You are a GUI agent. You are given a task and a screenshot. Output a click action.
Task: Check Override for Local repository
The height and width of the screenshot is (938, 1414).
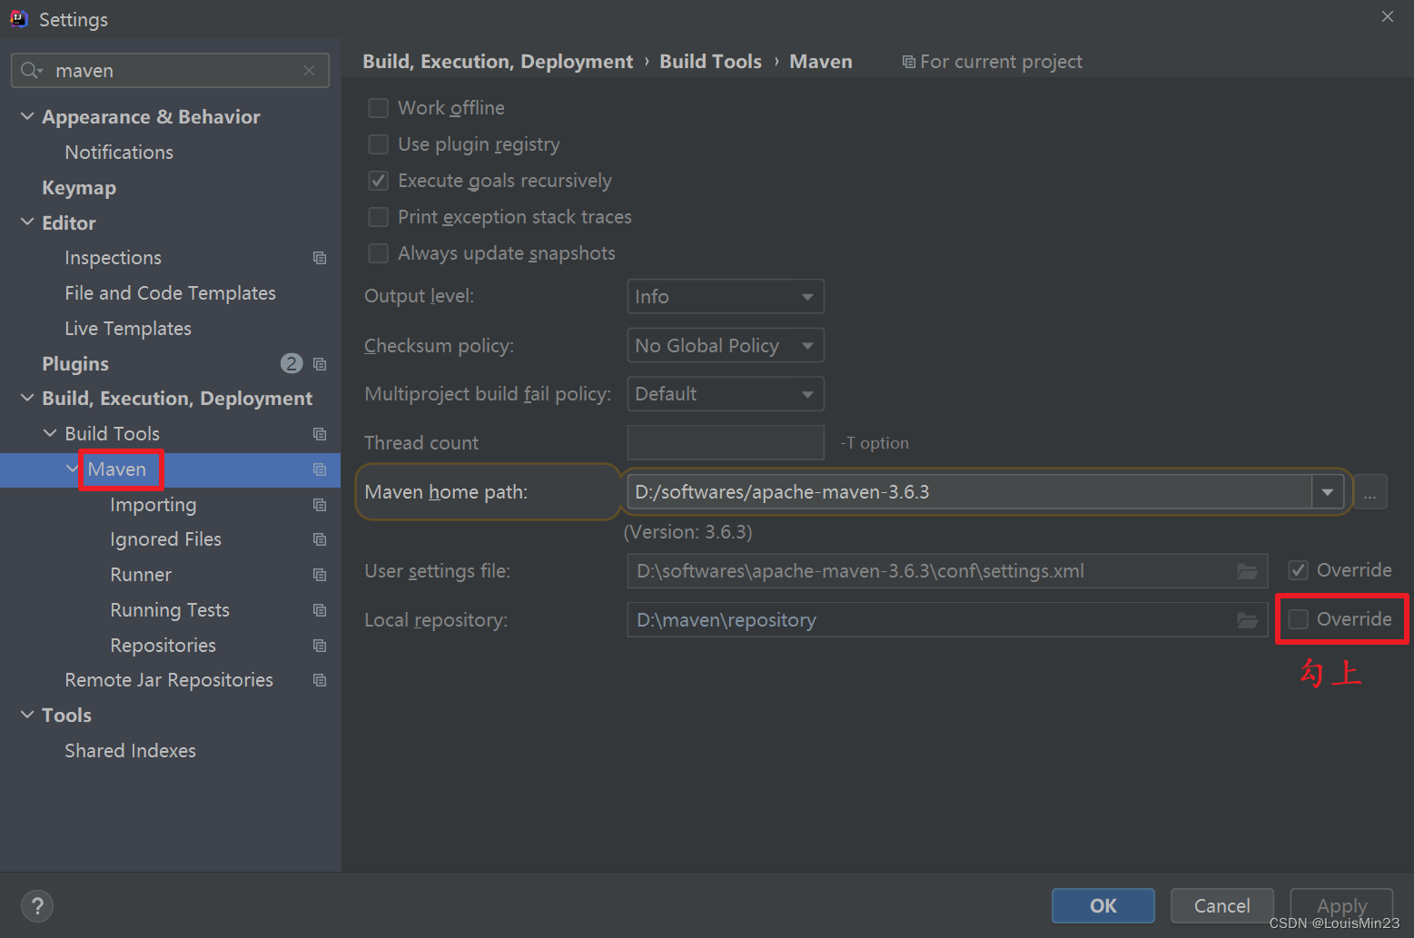[x=1298, y=619]
